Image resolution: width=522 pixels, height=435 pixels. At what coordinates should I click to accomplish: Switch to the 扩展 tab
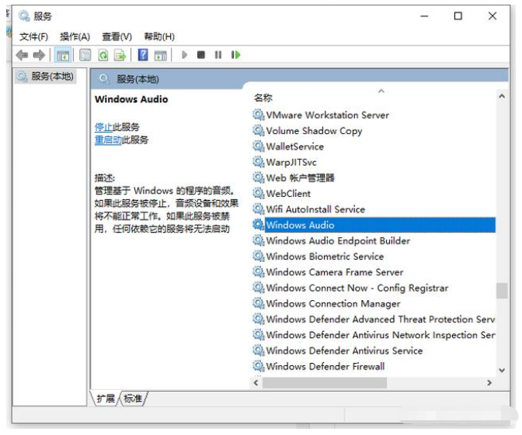click(x=106, y=399)
